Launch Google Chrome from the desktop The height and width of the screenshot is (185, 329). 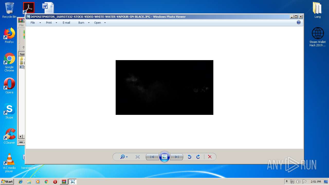click(9, 62)
